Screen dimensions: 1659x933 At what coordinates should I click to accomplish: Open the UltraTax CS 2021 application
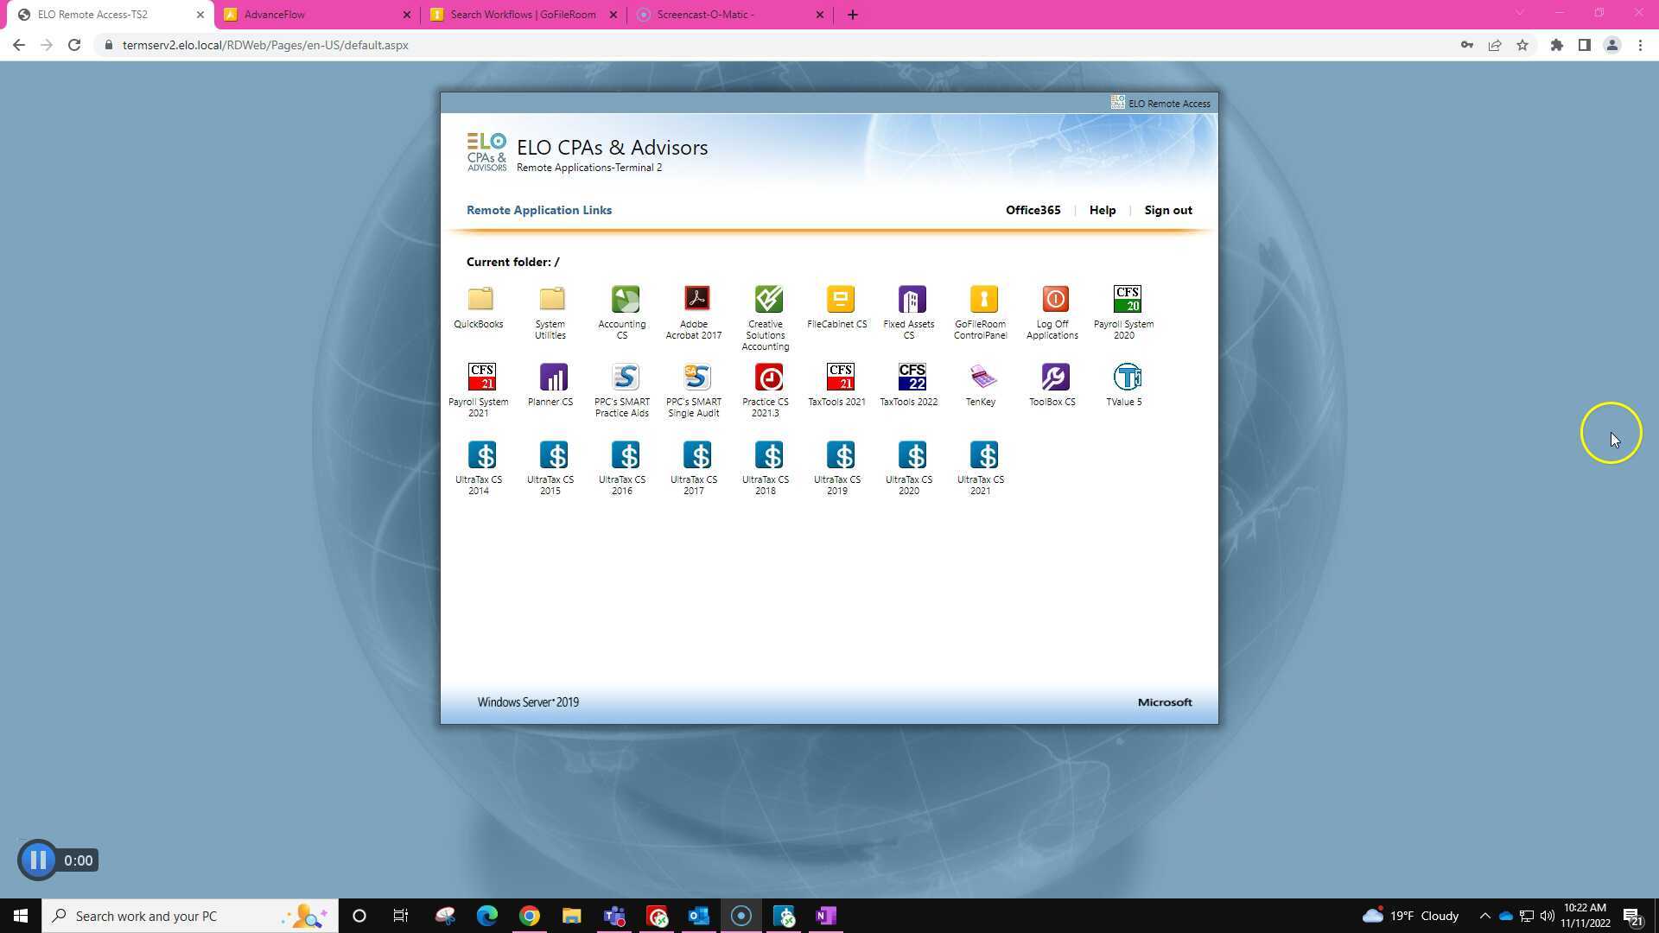pos(983,456)
